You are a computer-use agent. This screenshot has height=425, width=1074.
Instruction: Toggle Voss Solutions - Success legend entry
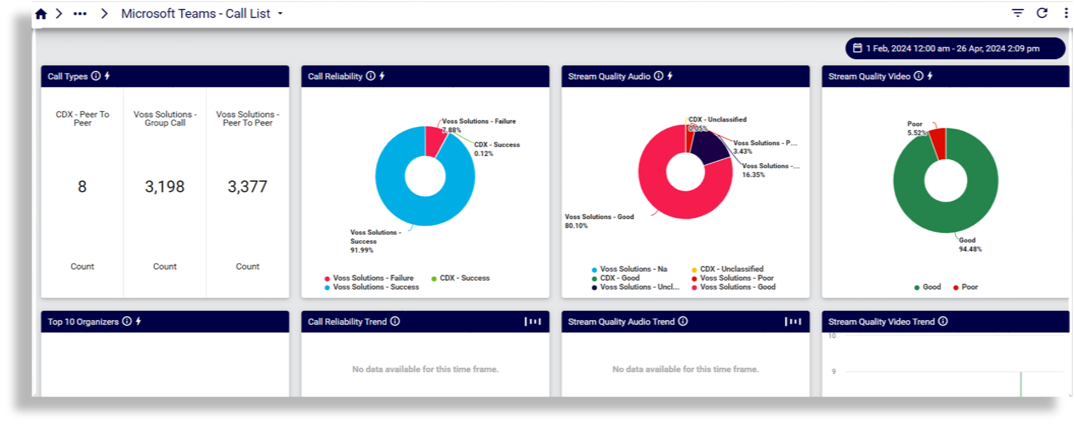(372, 287)
